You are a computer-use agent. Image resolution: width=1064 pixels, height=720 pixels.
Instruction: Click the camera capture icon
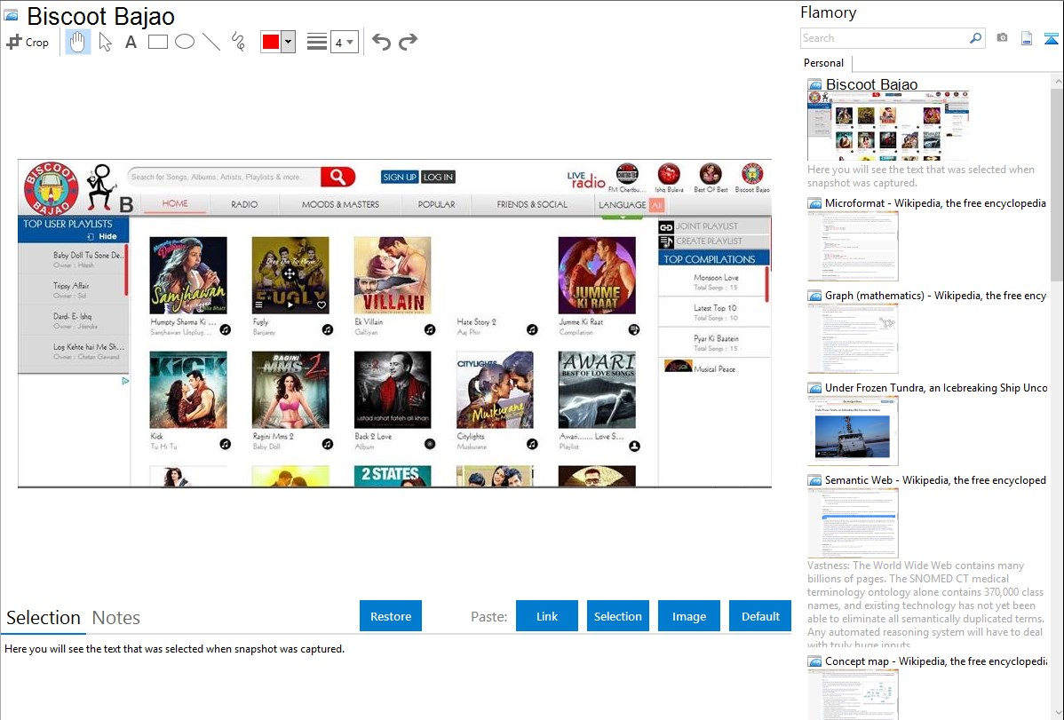point(1002,37)
